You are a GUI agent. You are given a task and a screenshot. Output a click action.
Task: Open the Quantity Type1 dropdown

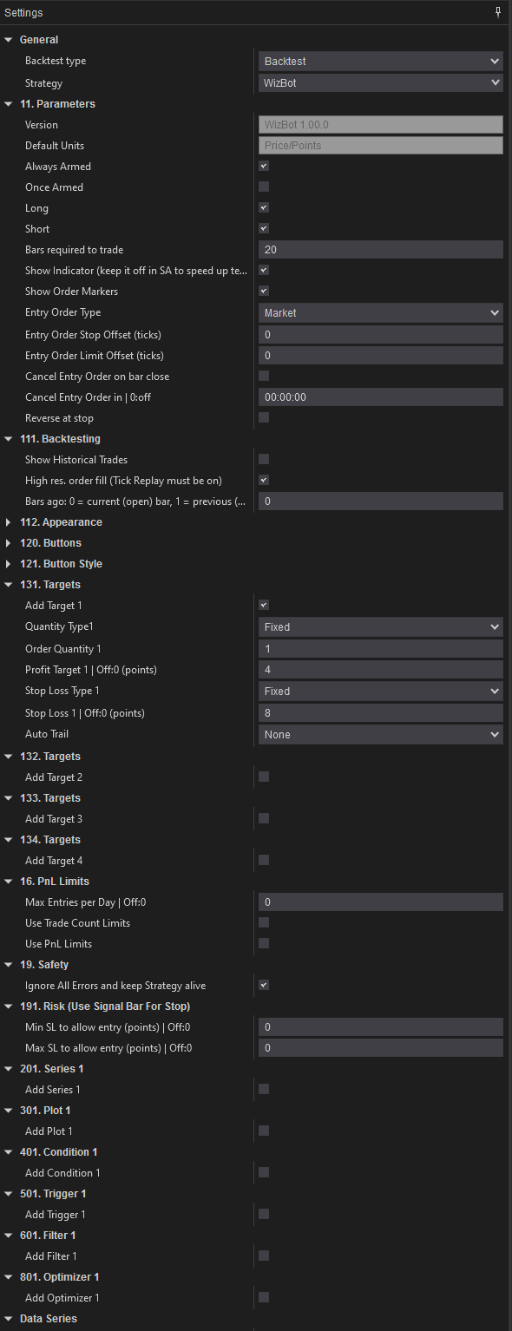[381, 626]
